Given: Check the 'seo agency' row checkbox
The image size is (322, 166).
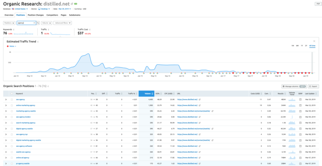Looking at the screenshot, I should click(x=12, y=100).
